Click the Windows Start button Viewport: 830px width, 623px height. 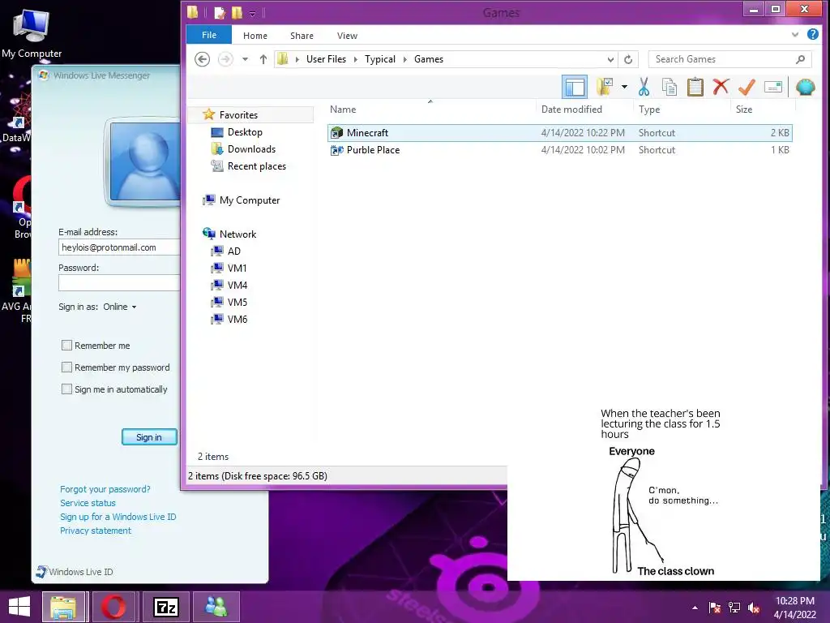pos(19,607)
